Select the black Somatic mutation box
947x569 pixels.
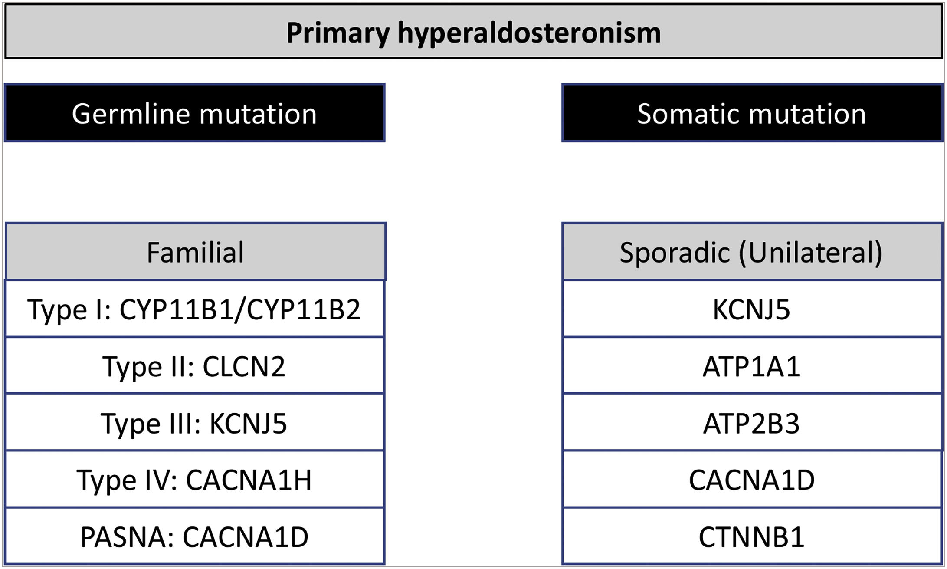click(751, 113)
